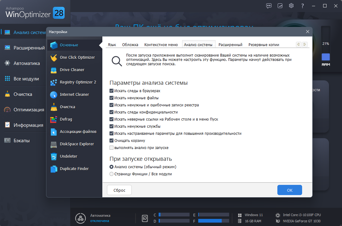Viewport: 342px width, 226px height.
Task: Select the One Click Optimizer hand icon
Action: [x=54, y=58]
